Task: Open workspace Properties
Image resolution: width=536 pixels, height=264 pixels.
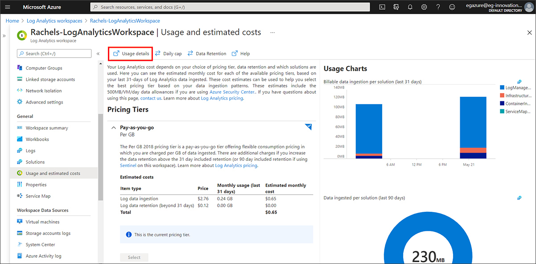Action: [x=36, y=184]
